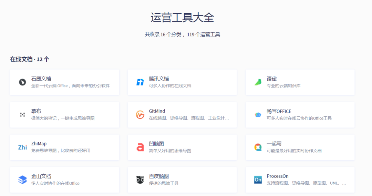Click the 一起写 colorful logo icon

pos(258,147)
